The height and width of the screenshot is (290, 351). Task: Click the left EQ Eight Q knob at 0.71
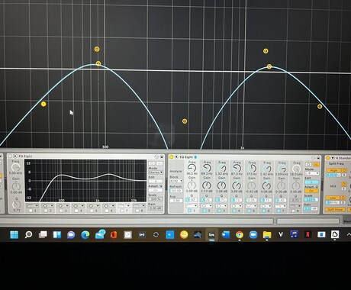point(17,205)
